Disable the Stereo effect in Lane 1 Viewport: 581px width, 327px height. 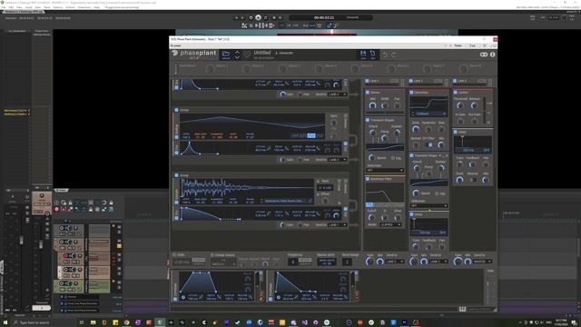(x=368, y=93)
